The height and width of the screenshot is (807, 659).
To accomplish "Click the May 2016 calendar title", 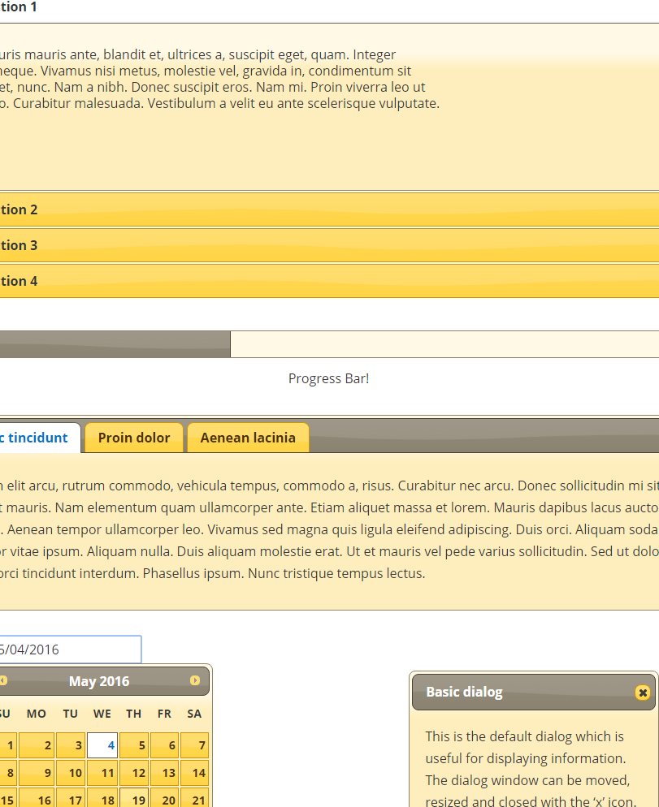I will 99,681.
